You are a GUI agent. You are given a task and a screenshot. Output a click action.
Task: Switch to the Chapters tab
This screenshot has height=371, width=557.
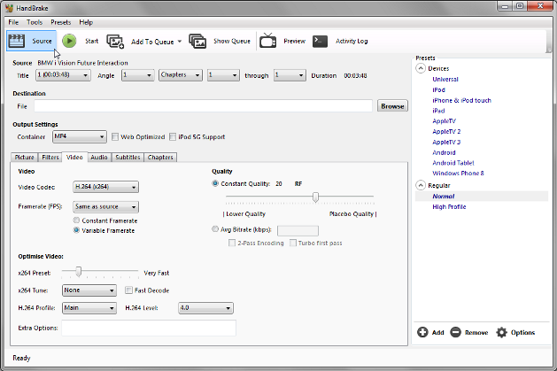coord(160,158)
